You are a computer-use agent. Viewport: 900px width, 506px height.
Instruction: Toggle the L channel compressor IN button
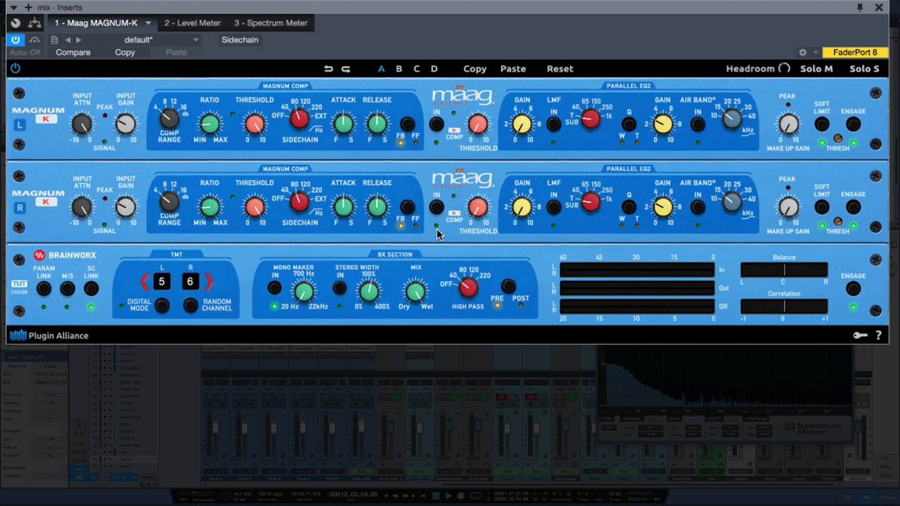(437, 124)
